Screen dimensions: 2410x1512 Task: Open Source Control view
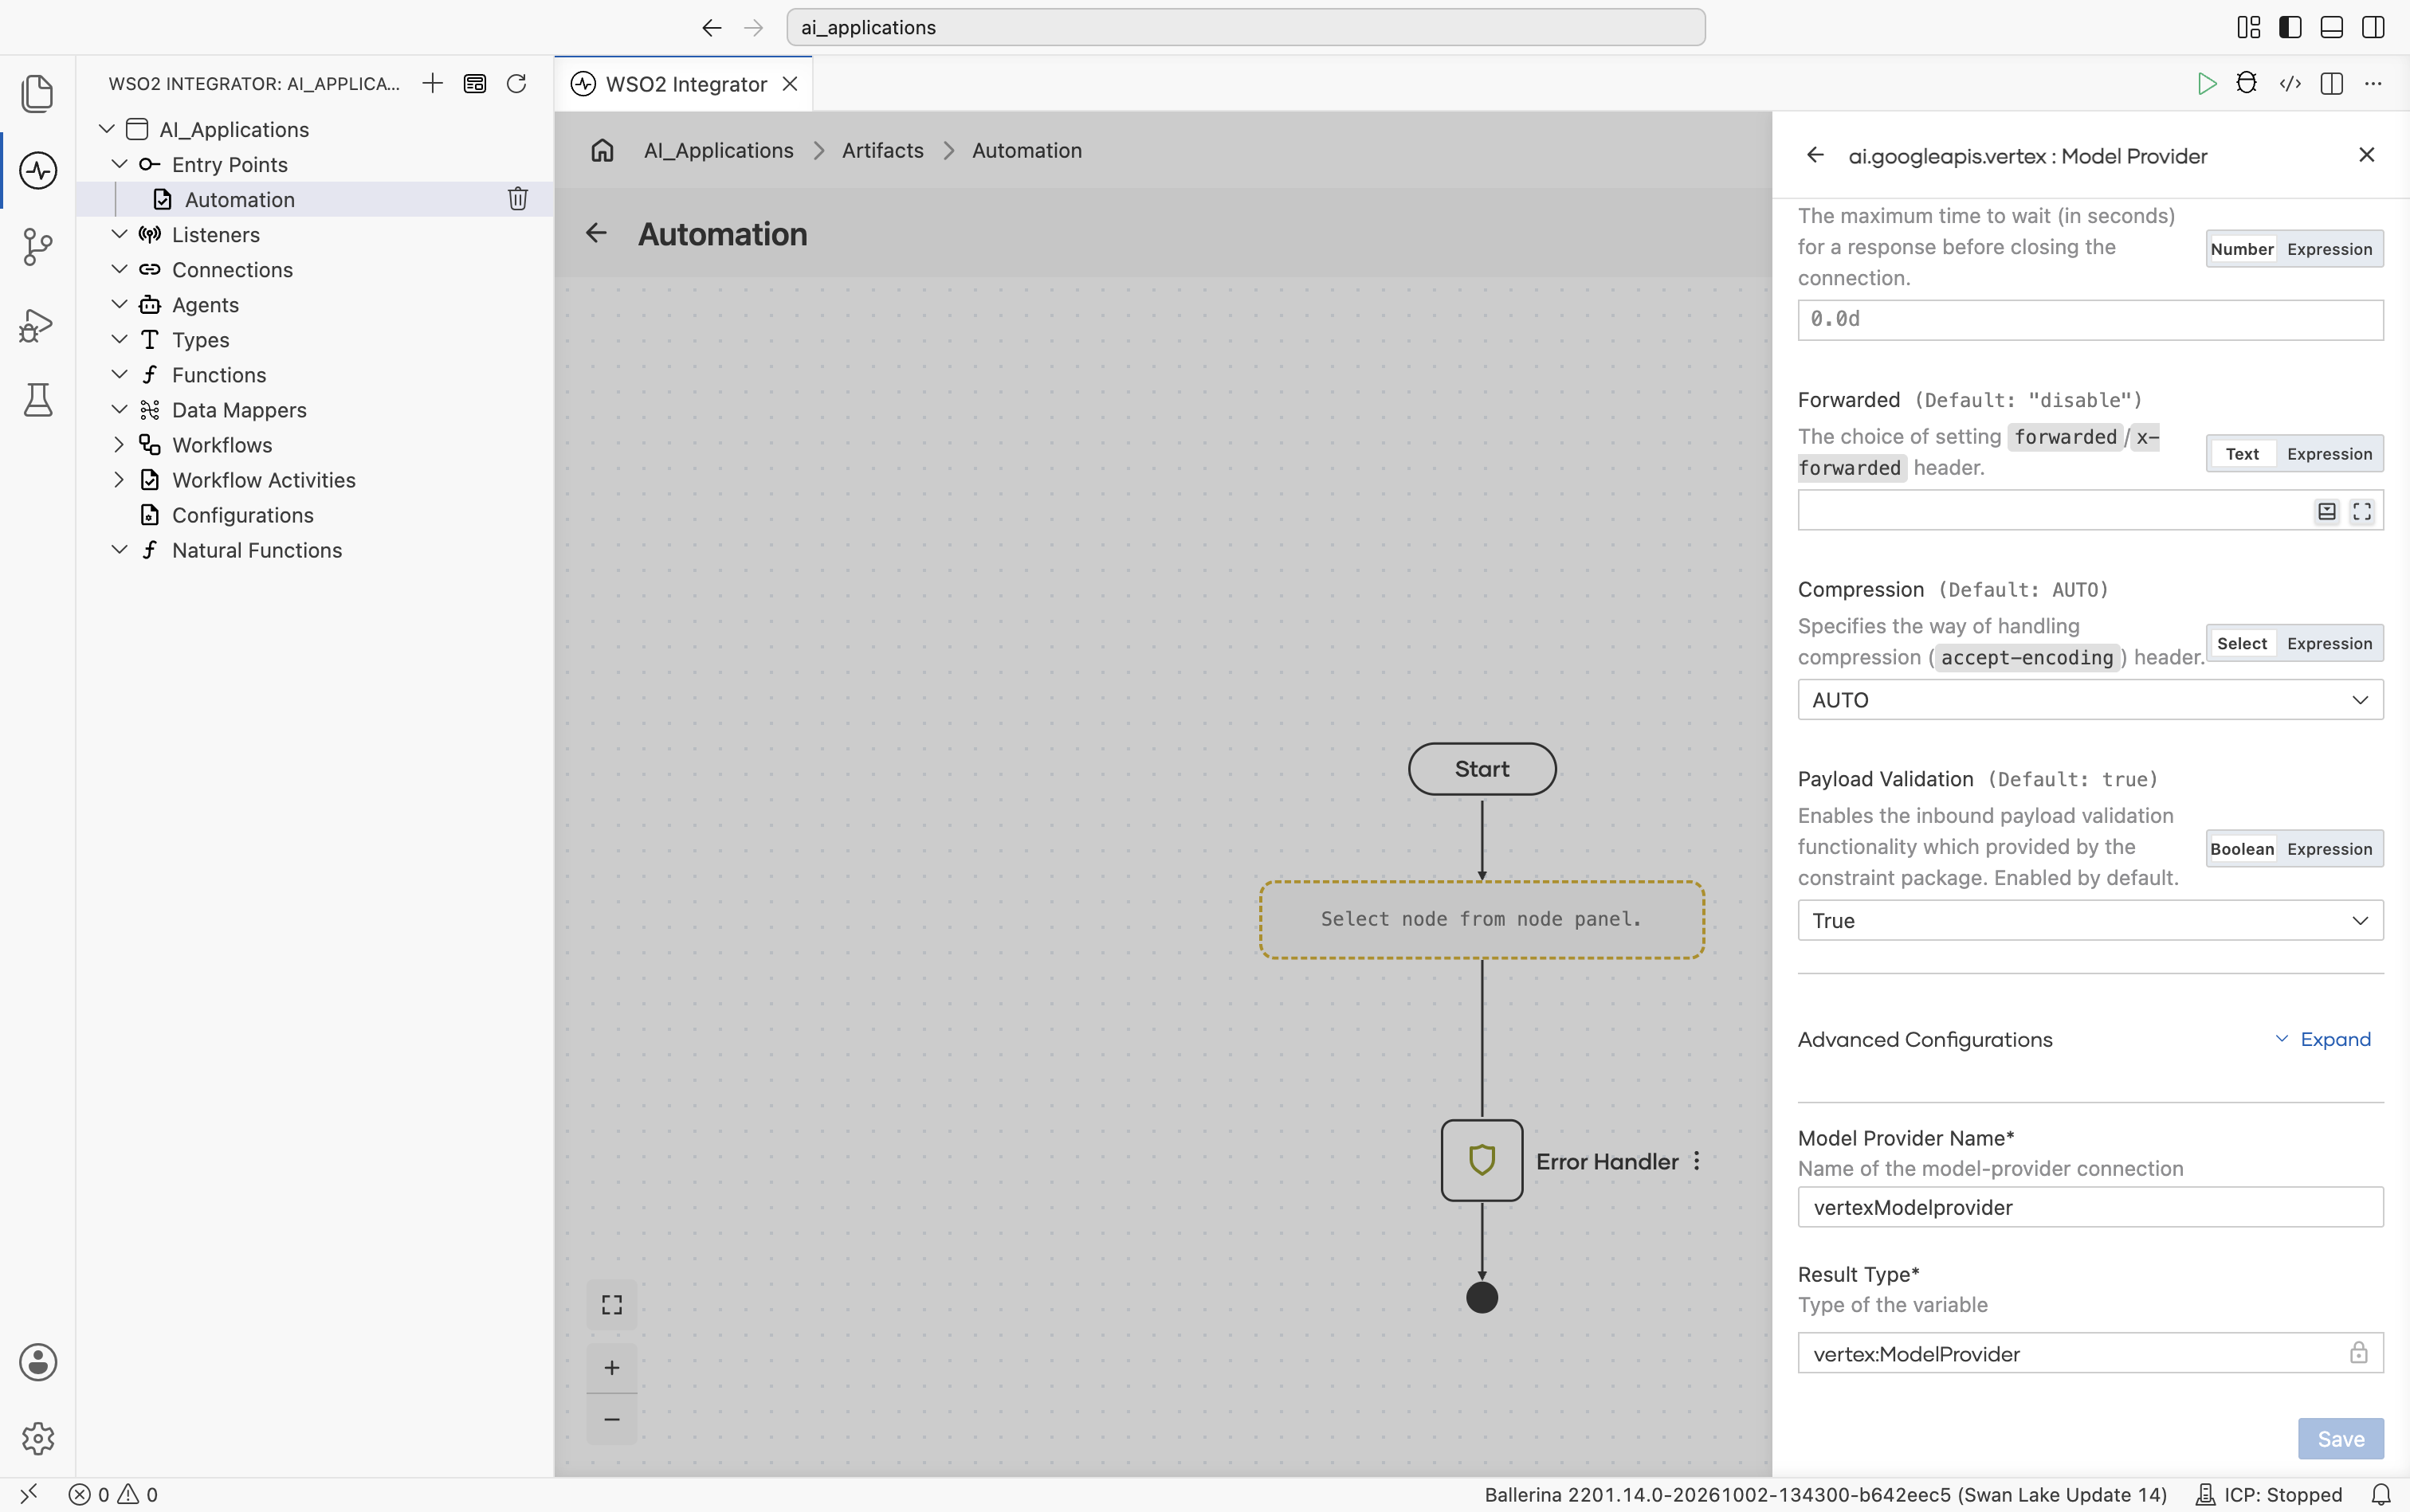38,247
